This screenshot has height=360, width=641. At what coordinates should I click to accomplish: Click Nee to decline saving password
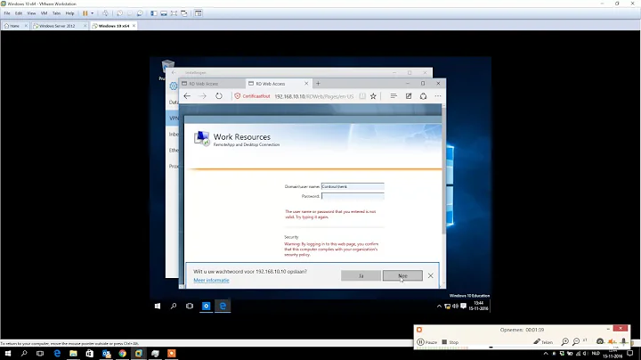click(402, 275)
